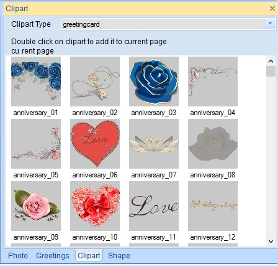
Task: Select the anniversary_05 pink vine clipart
Action: [36, 144]
